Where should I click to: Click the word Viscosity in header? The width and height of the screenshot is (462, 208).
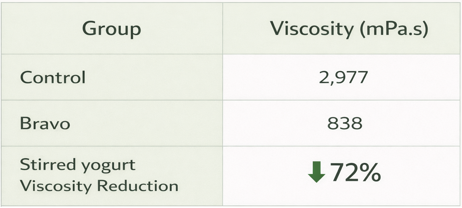tap(312, 29)
